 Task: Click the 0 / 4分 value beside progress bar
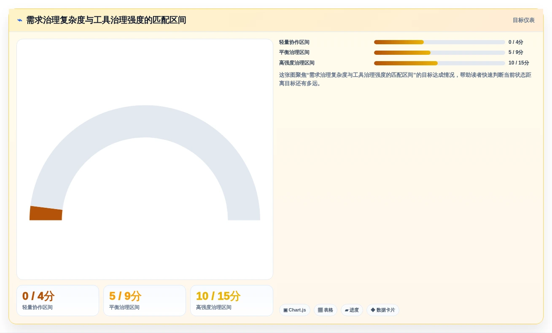click(516, 42)
